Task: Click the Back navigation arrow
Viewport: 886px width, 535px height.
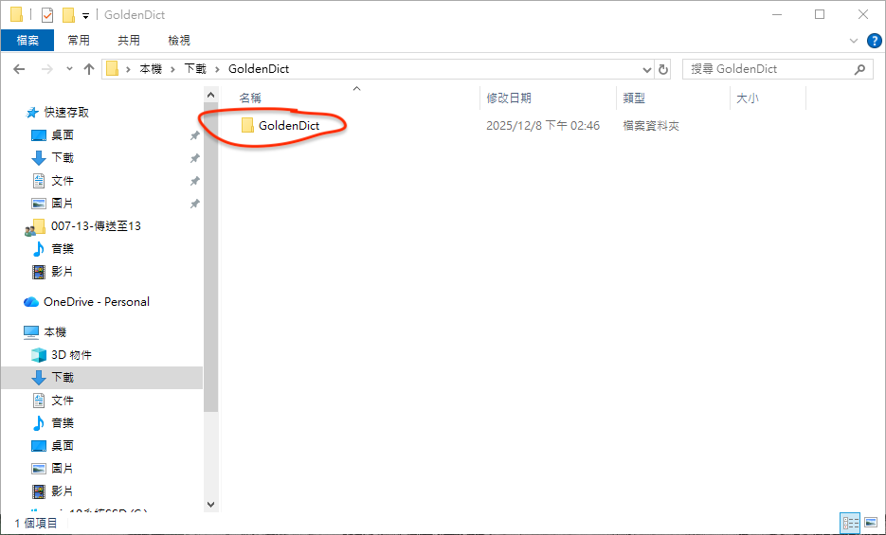Action: point(19,69)
